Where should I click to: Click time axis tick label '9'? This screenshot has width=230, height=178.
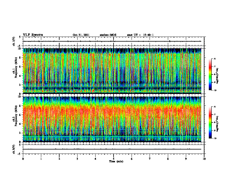coord(186,159)
